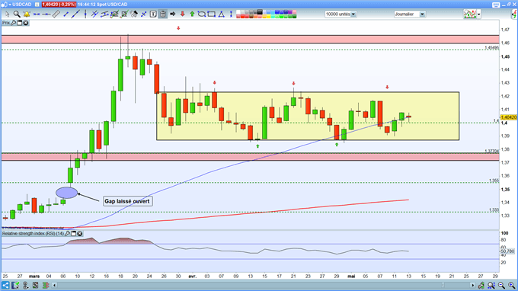Open RSI indicator wrench settings
The image size is (518, 291).
[67, 234]
